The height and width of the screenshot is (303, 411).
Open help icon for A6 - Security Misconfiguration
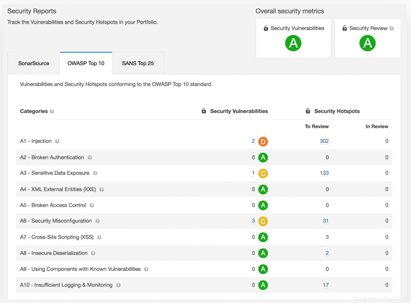click(98, 221)
